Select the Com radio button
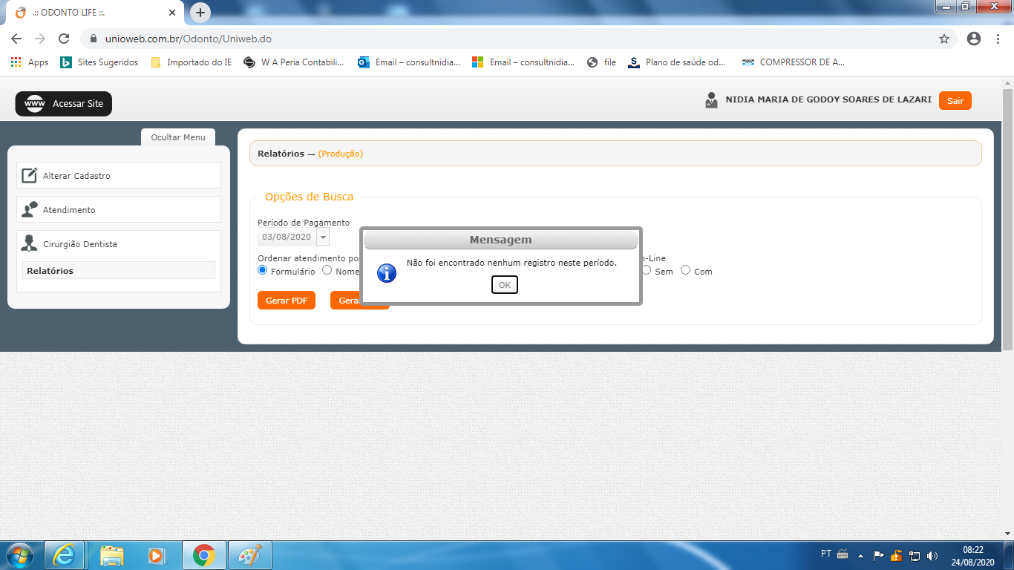 click(686, 270)
